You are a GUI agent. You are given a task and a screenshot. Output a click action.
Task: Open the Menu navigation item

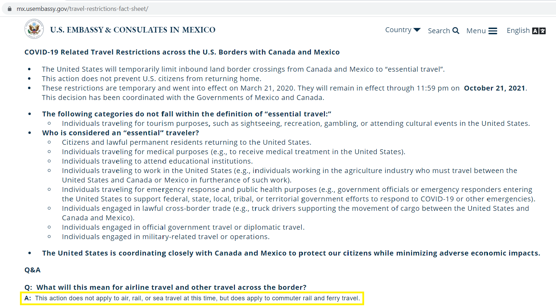(481, 31)
